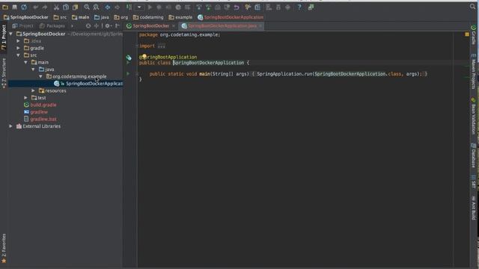Screen dimensions: 479x269
Task: Click the Find magnifier icon
Action: pos(87,7)
